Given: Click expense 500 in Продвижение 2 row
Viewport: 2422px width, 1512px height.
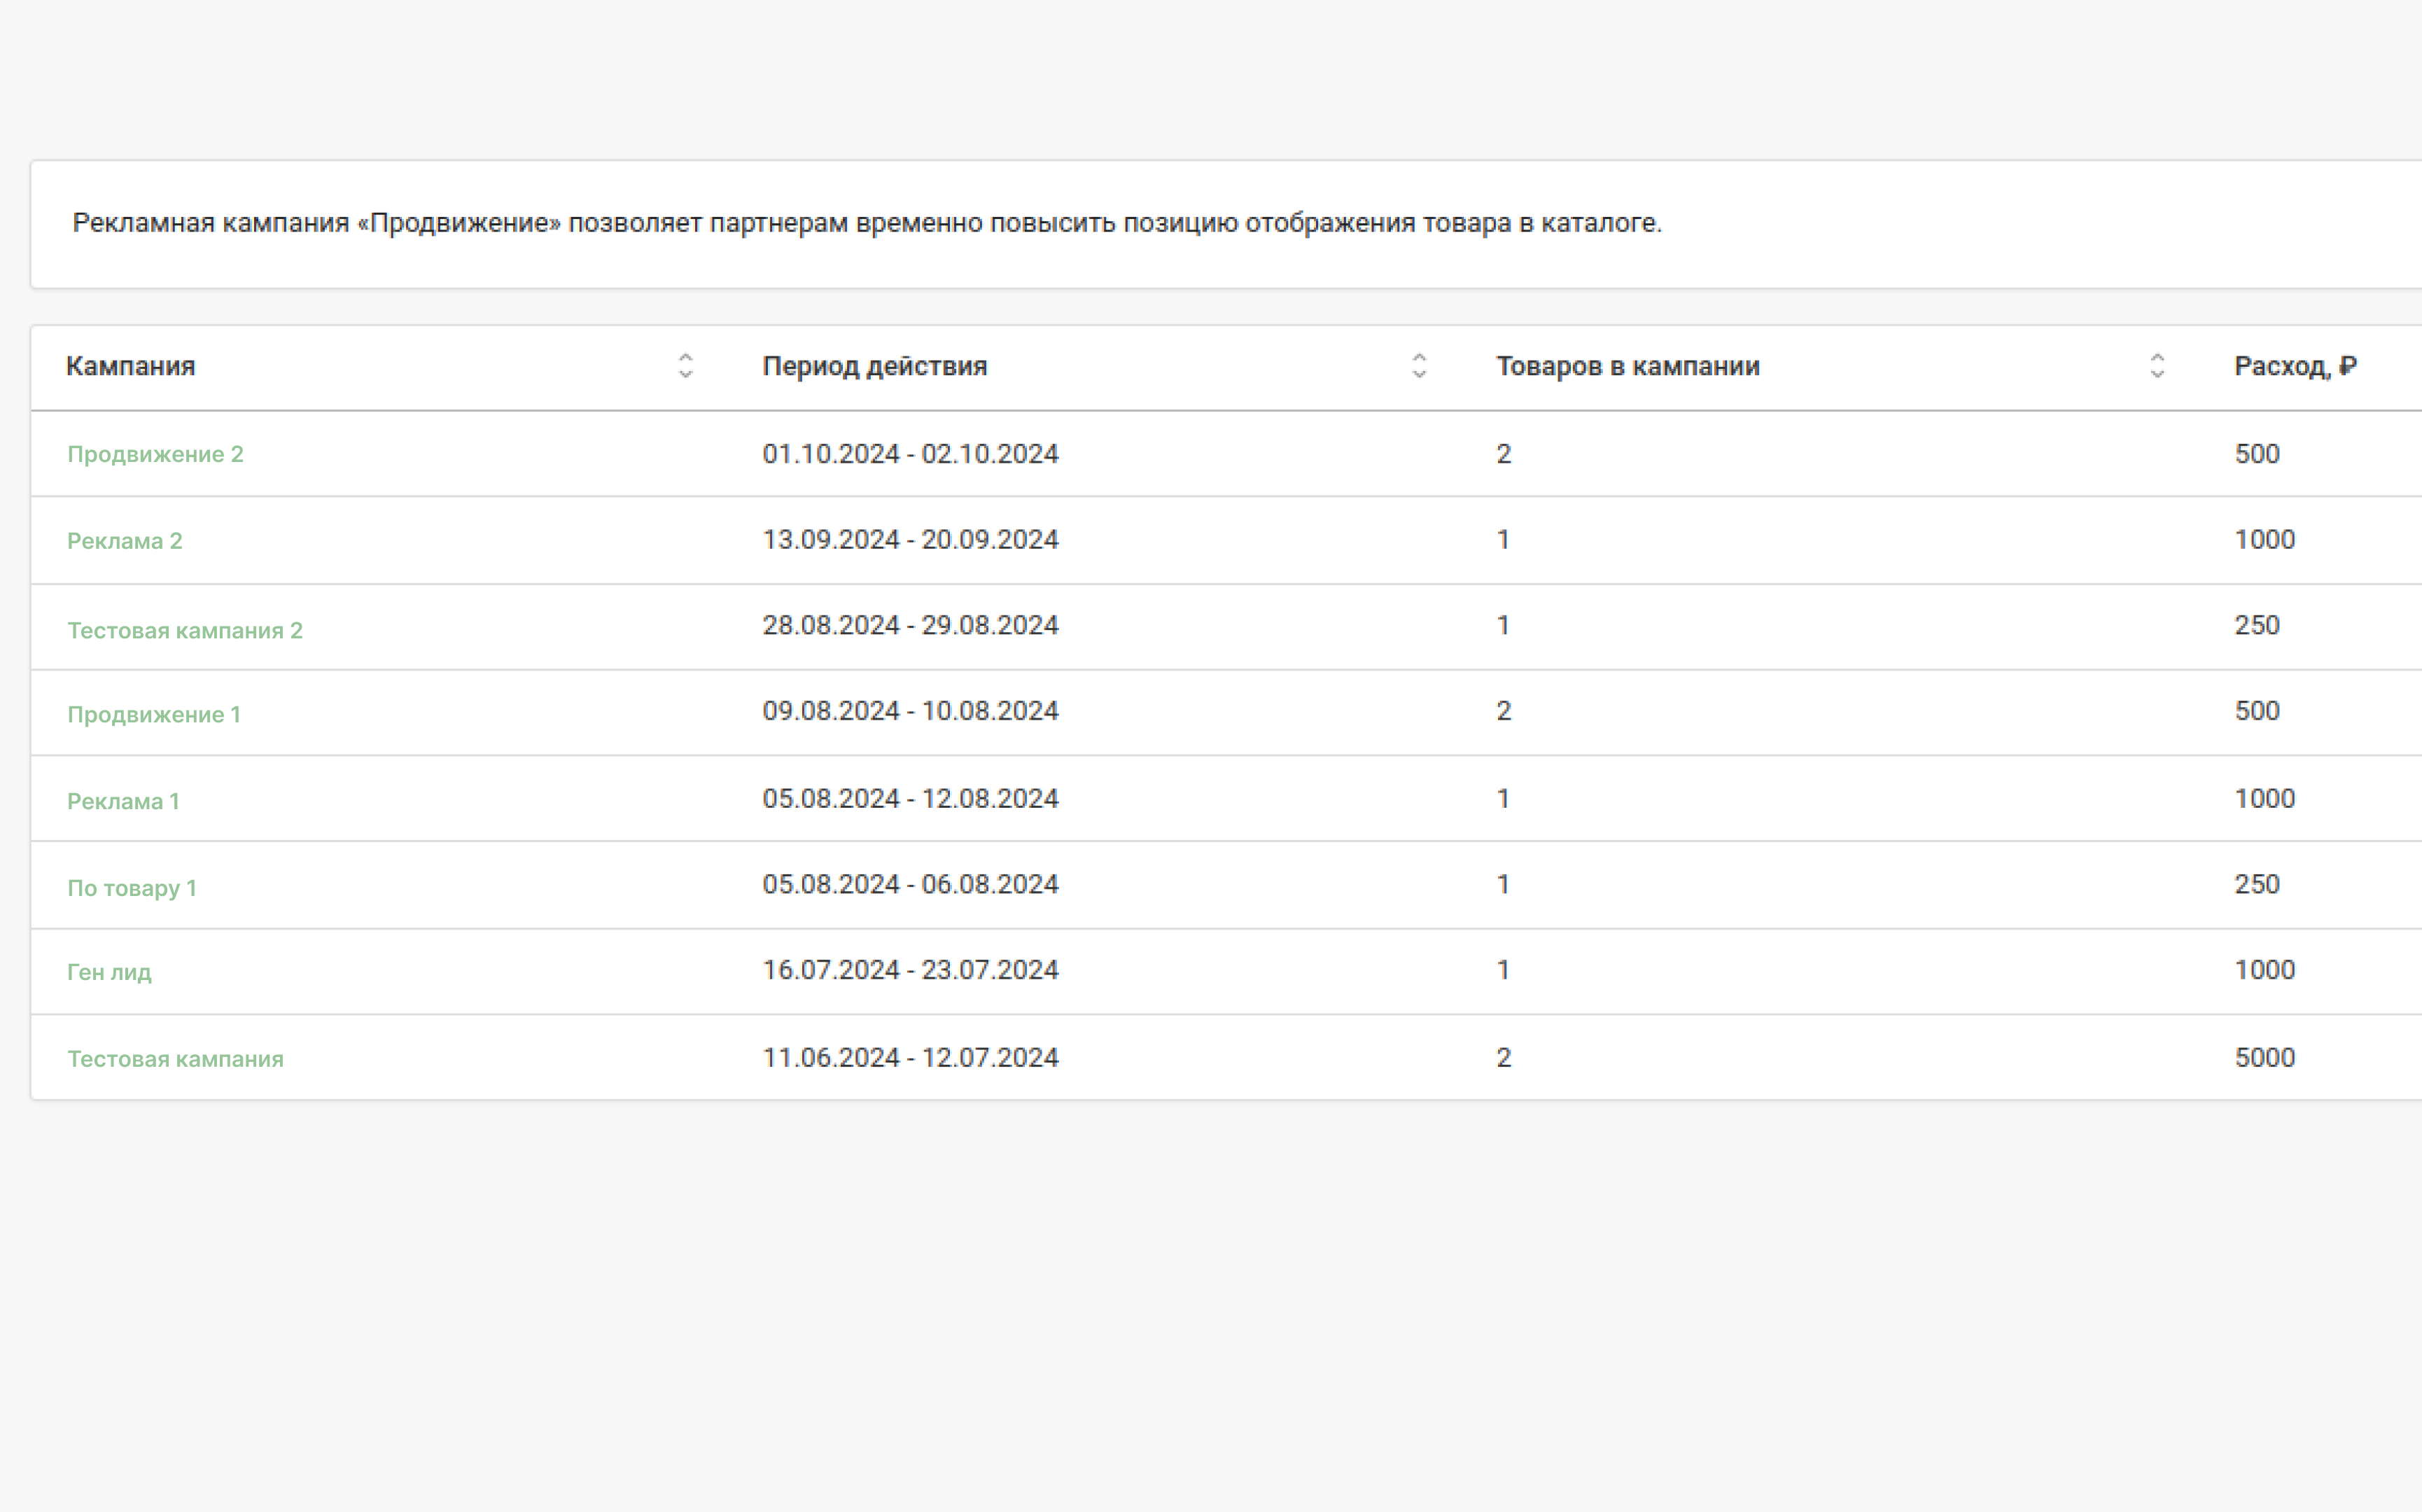Looking at the screenshot, I should (2257, 454).
